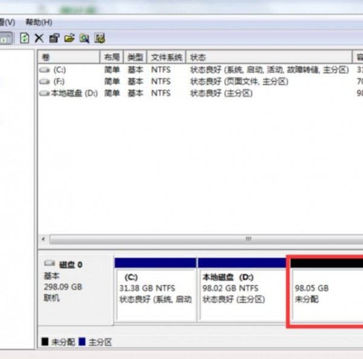Open Properties from the toolbar
The width and height of the screenshot is (363, 359).
(x=54, y=38)
